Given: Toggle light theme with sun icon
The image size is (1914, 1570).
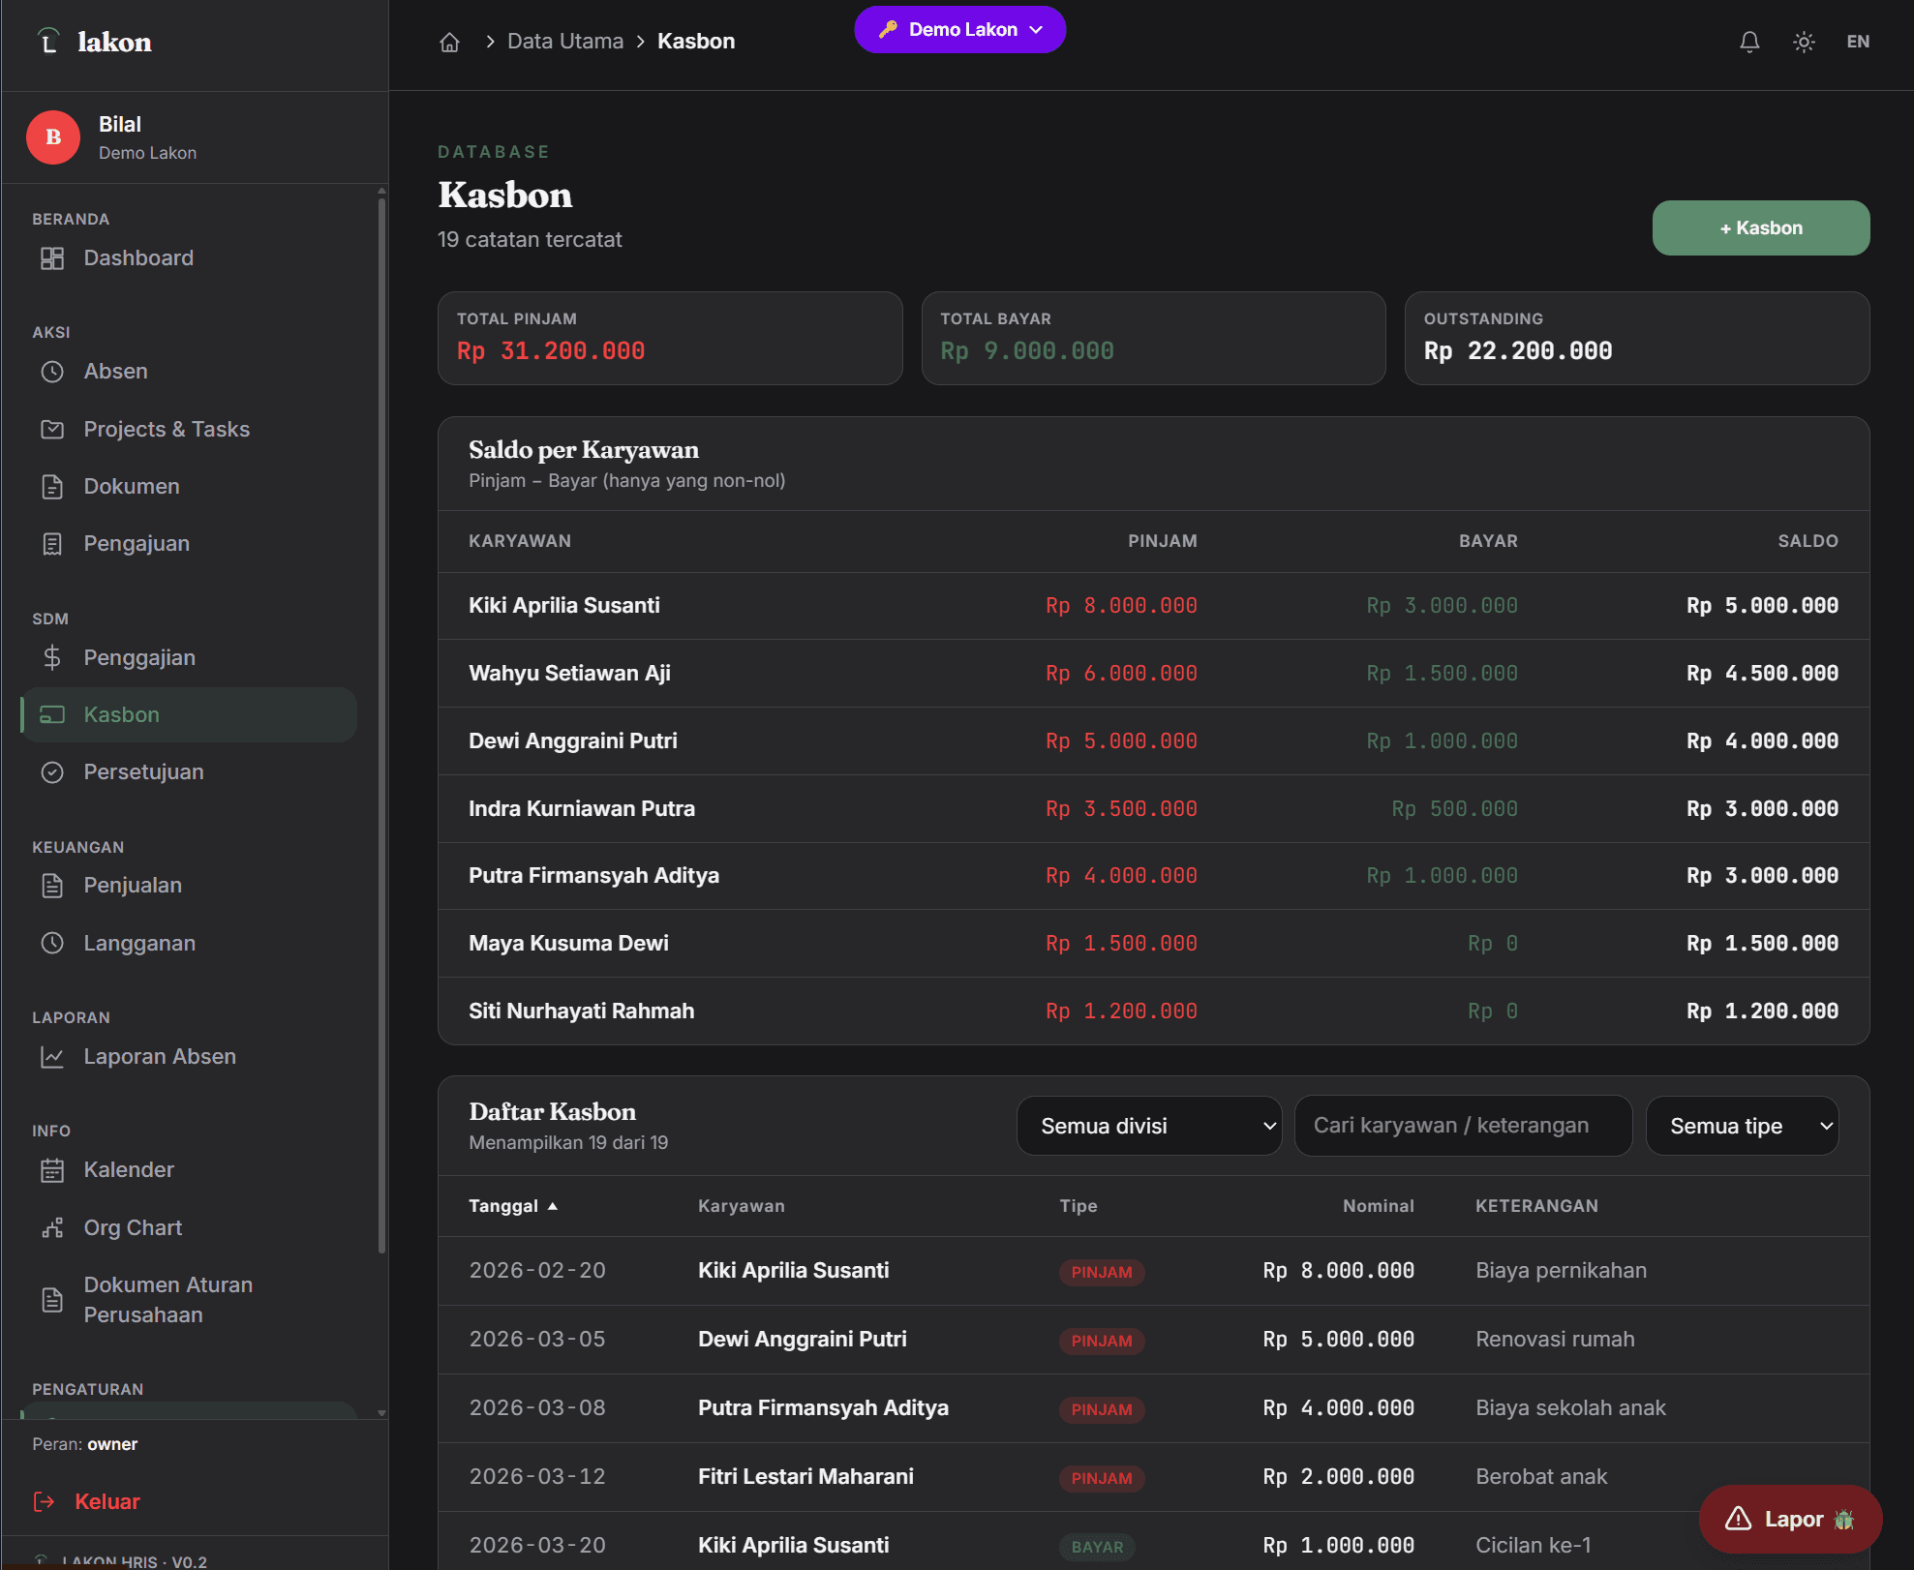Looking at the screenshot, I should (1804, 42).
